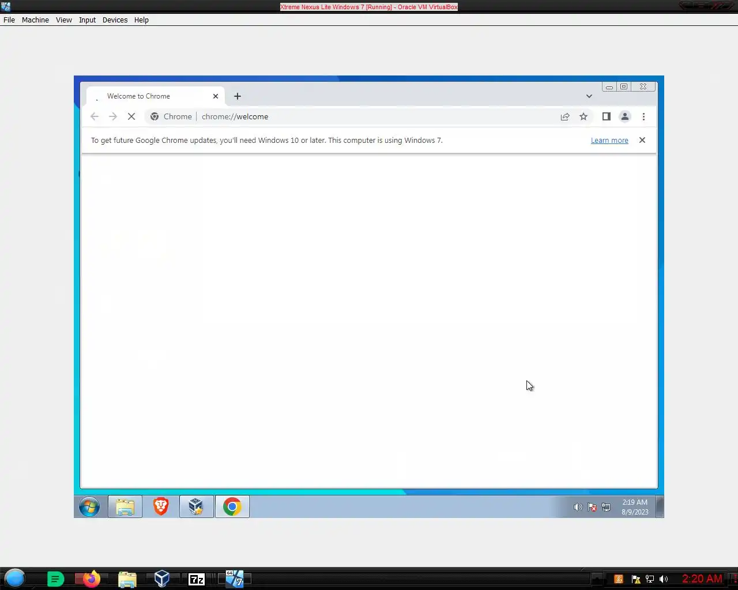Screen dimensions: 738x590
Task: Stop loading the page with the X button
Action: 131,116
